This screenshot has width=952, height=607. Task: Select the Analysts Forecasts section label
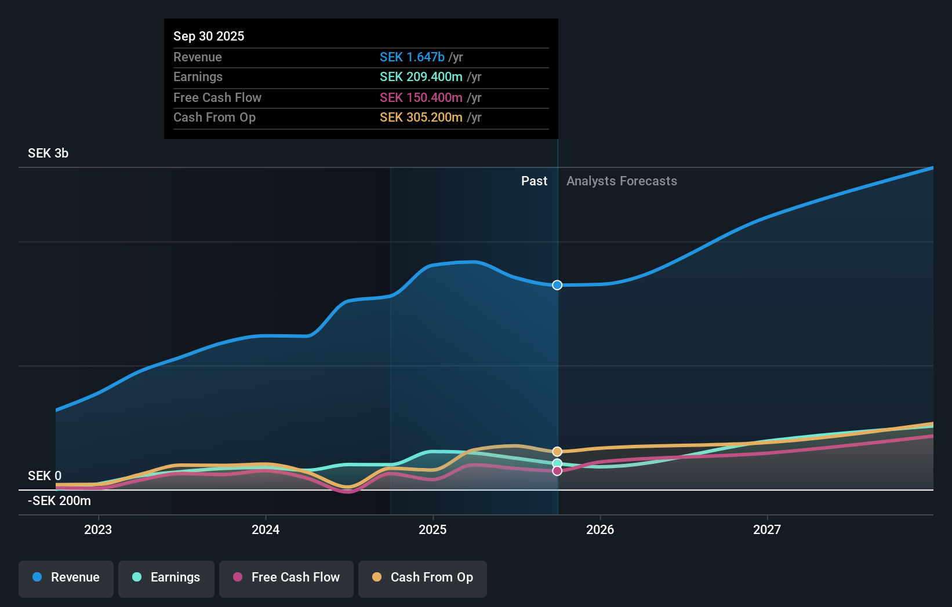(622, 181)
